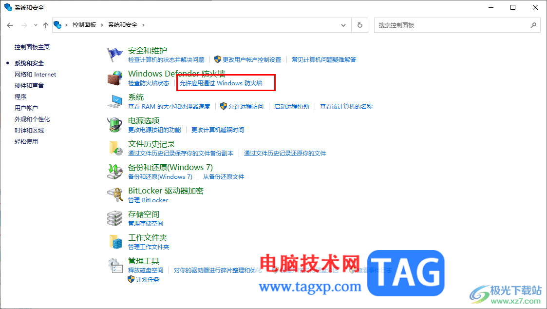547x309 pixels.
Task: Open the 安全和维护 heading
Action: point(148,50)
